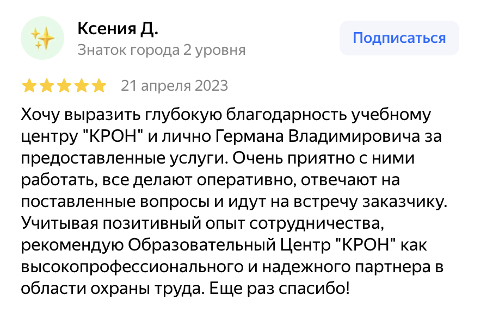The image size is (493, 313).
Task: Select the first rating star
Action: (29, 86)
